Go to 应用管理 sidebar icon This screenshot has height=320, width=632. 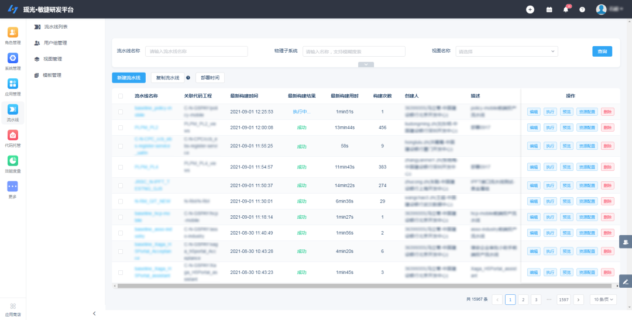[x=12, y=87]
